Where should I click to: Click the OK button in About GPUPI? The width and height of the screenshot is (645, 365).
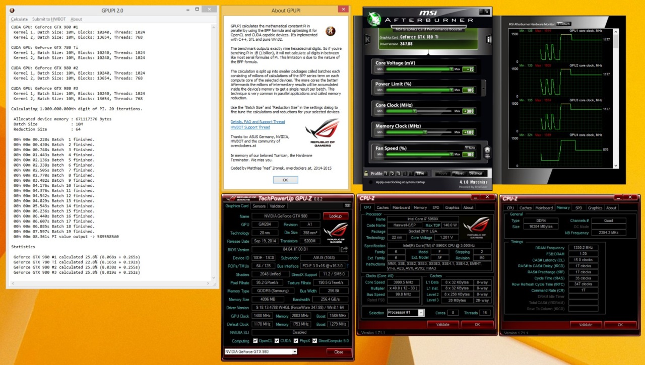pyautogui.click(x=285, y=180)
